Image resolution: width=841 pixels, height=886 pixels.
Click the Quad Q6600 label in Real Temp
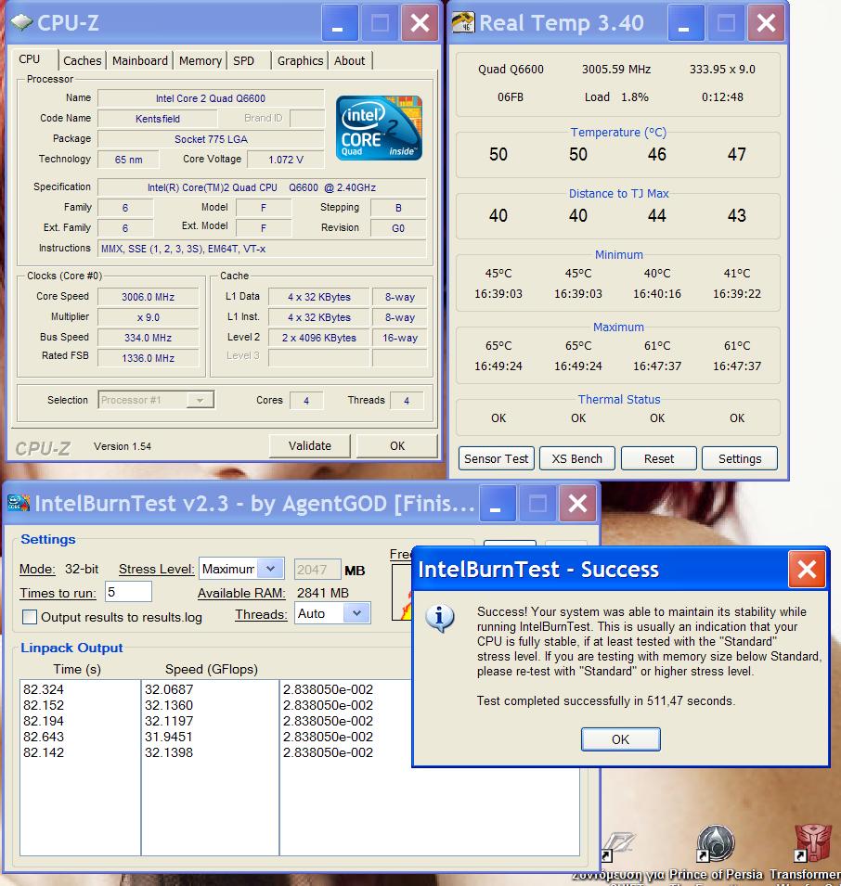pyautogui.click(x=511, y=69)
